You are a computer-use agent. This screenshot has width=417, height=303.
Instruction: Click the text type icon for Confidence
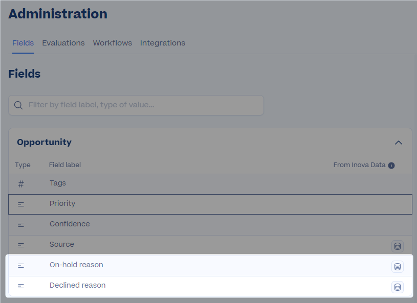pos(21,225)
